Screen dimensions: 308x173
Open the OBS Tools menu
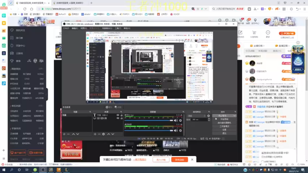click(x=118, y=28)
